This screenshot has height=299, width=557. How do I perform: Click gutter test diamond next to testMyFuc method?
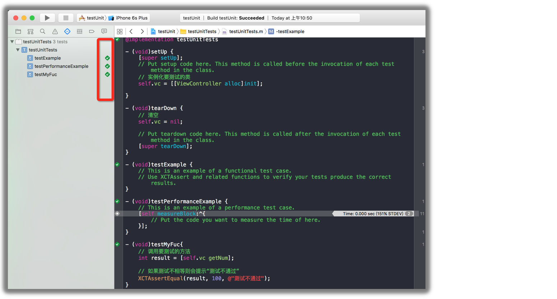(x=118, y=244)
